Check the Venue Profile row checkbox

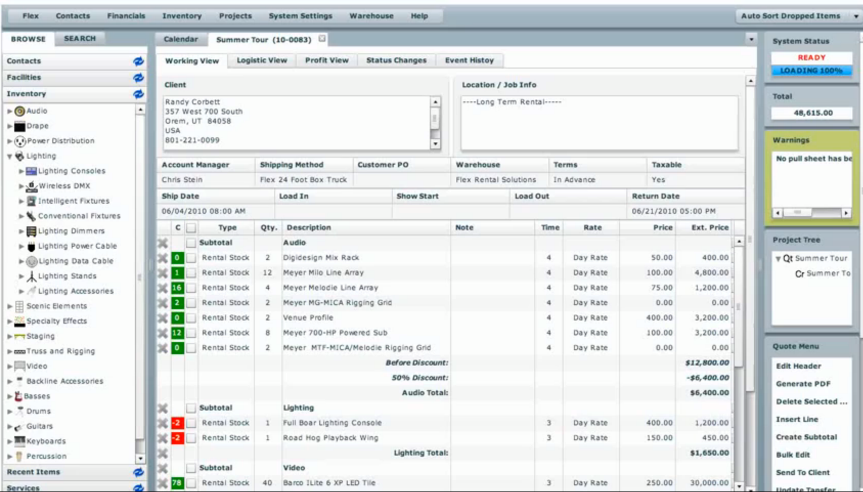[x=191, y=318]
